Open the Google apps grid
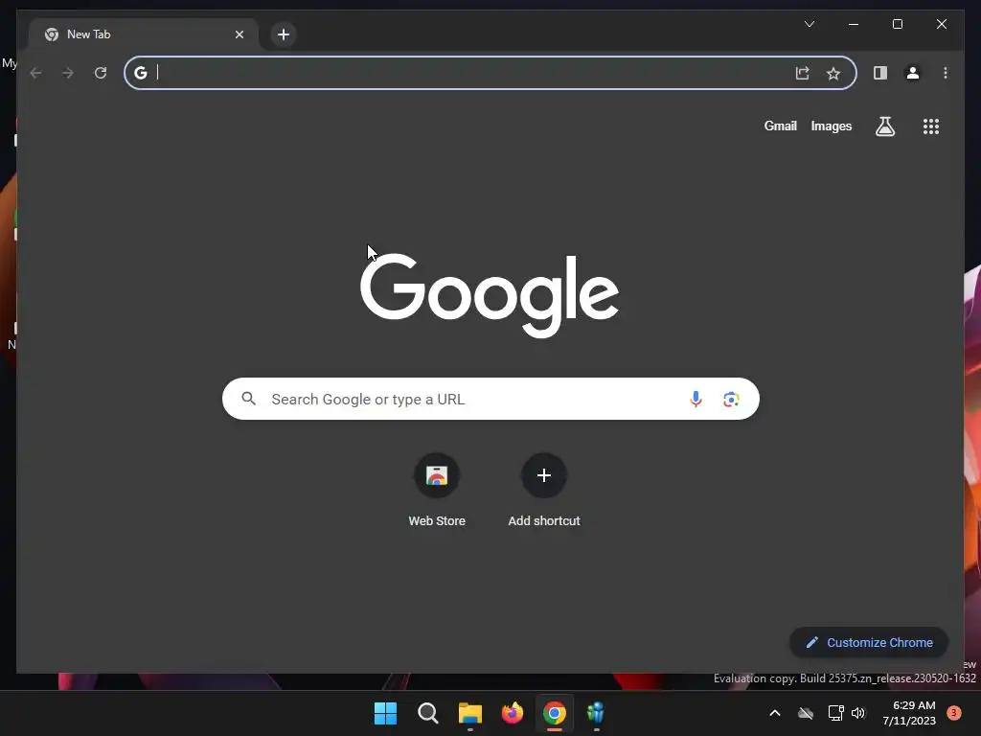 931,126
